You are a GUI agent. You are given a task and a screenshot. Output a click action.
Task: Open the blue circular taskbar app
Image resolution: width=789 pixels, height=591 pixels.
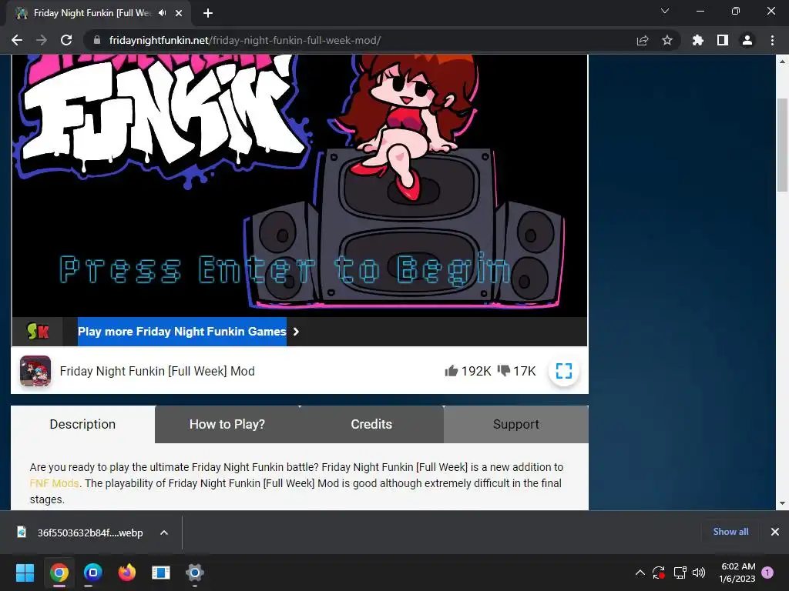point(92,573)
